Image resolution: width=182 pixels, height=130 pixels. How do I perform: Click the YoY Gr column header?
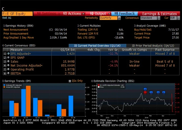coord(109,50)
